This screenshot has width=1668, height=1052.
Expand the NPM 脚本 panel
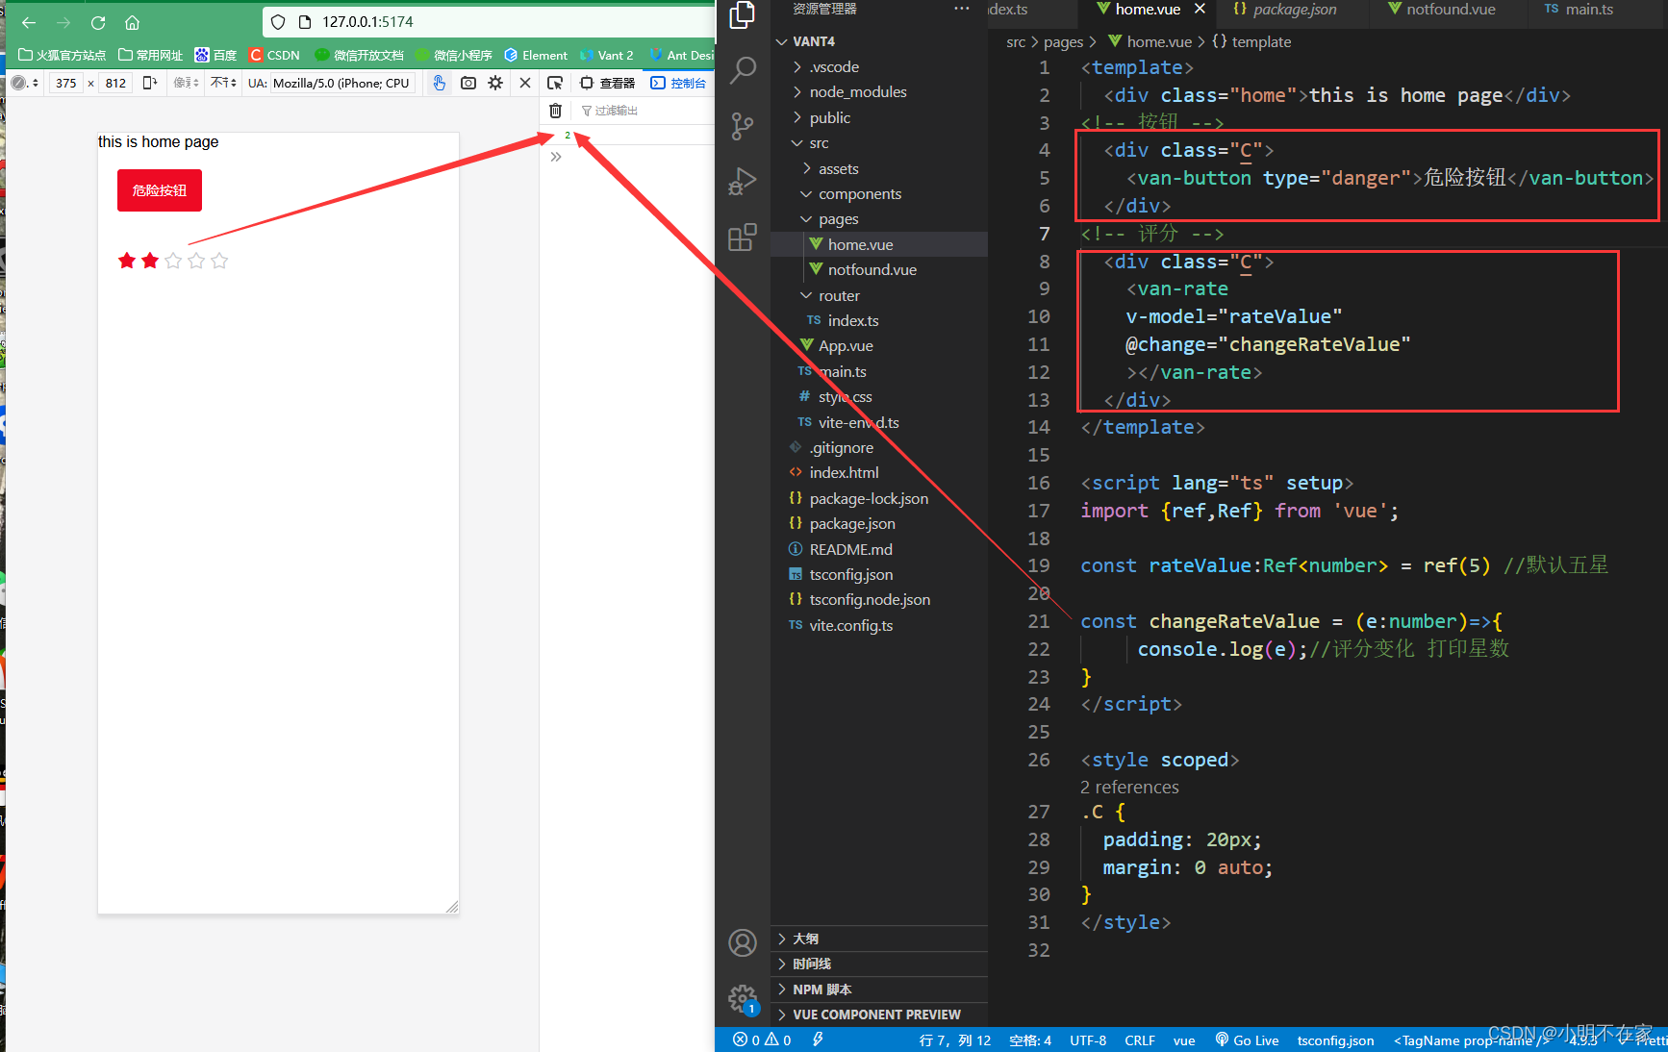(879, 989)
